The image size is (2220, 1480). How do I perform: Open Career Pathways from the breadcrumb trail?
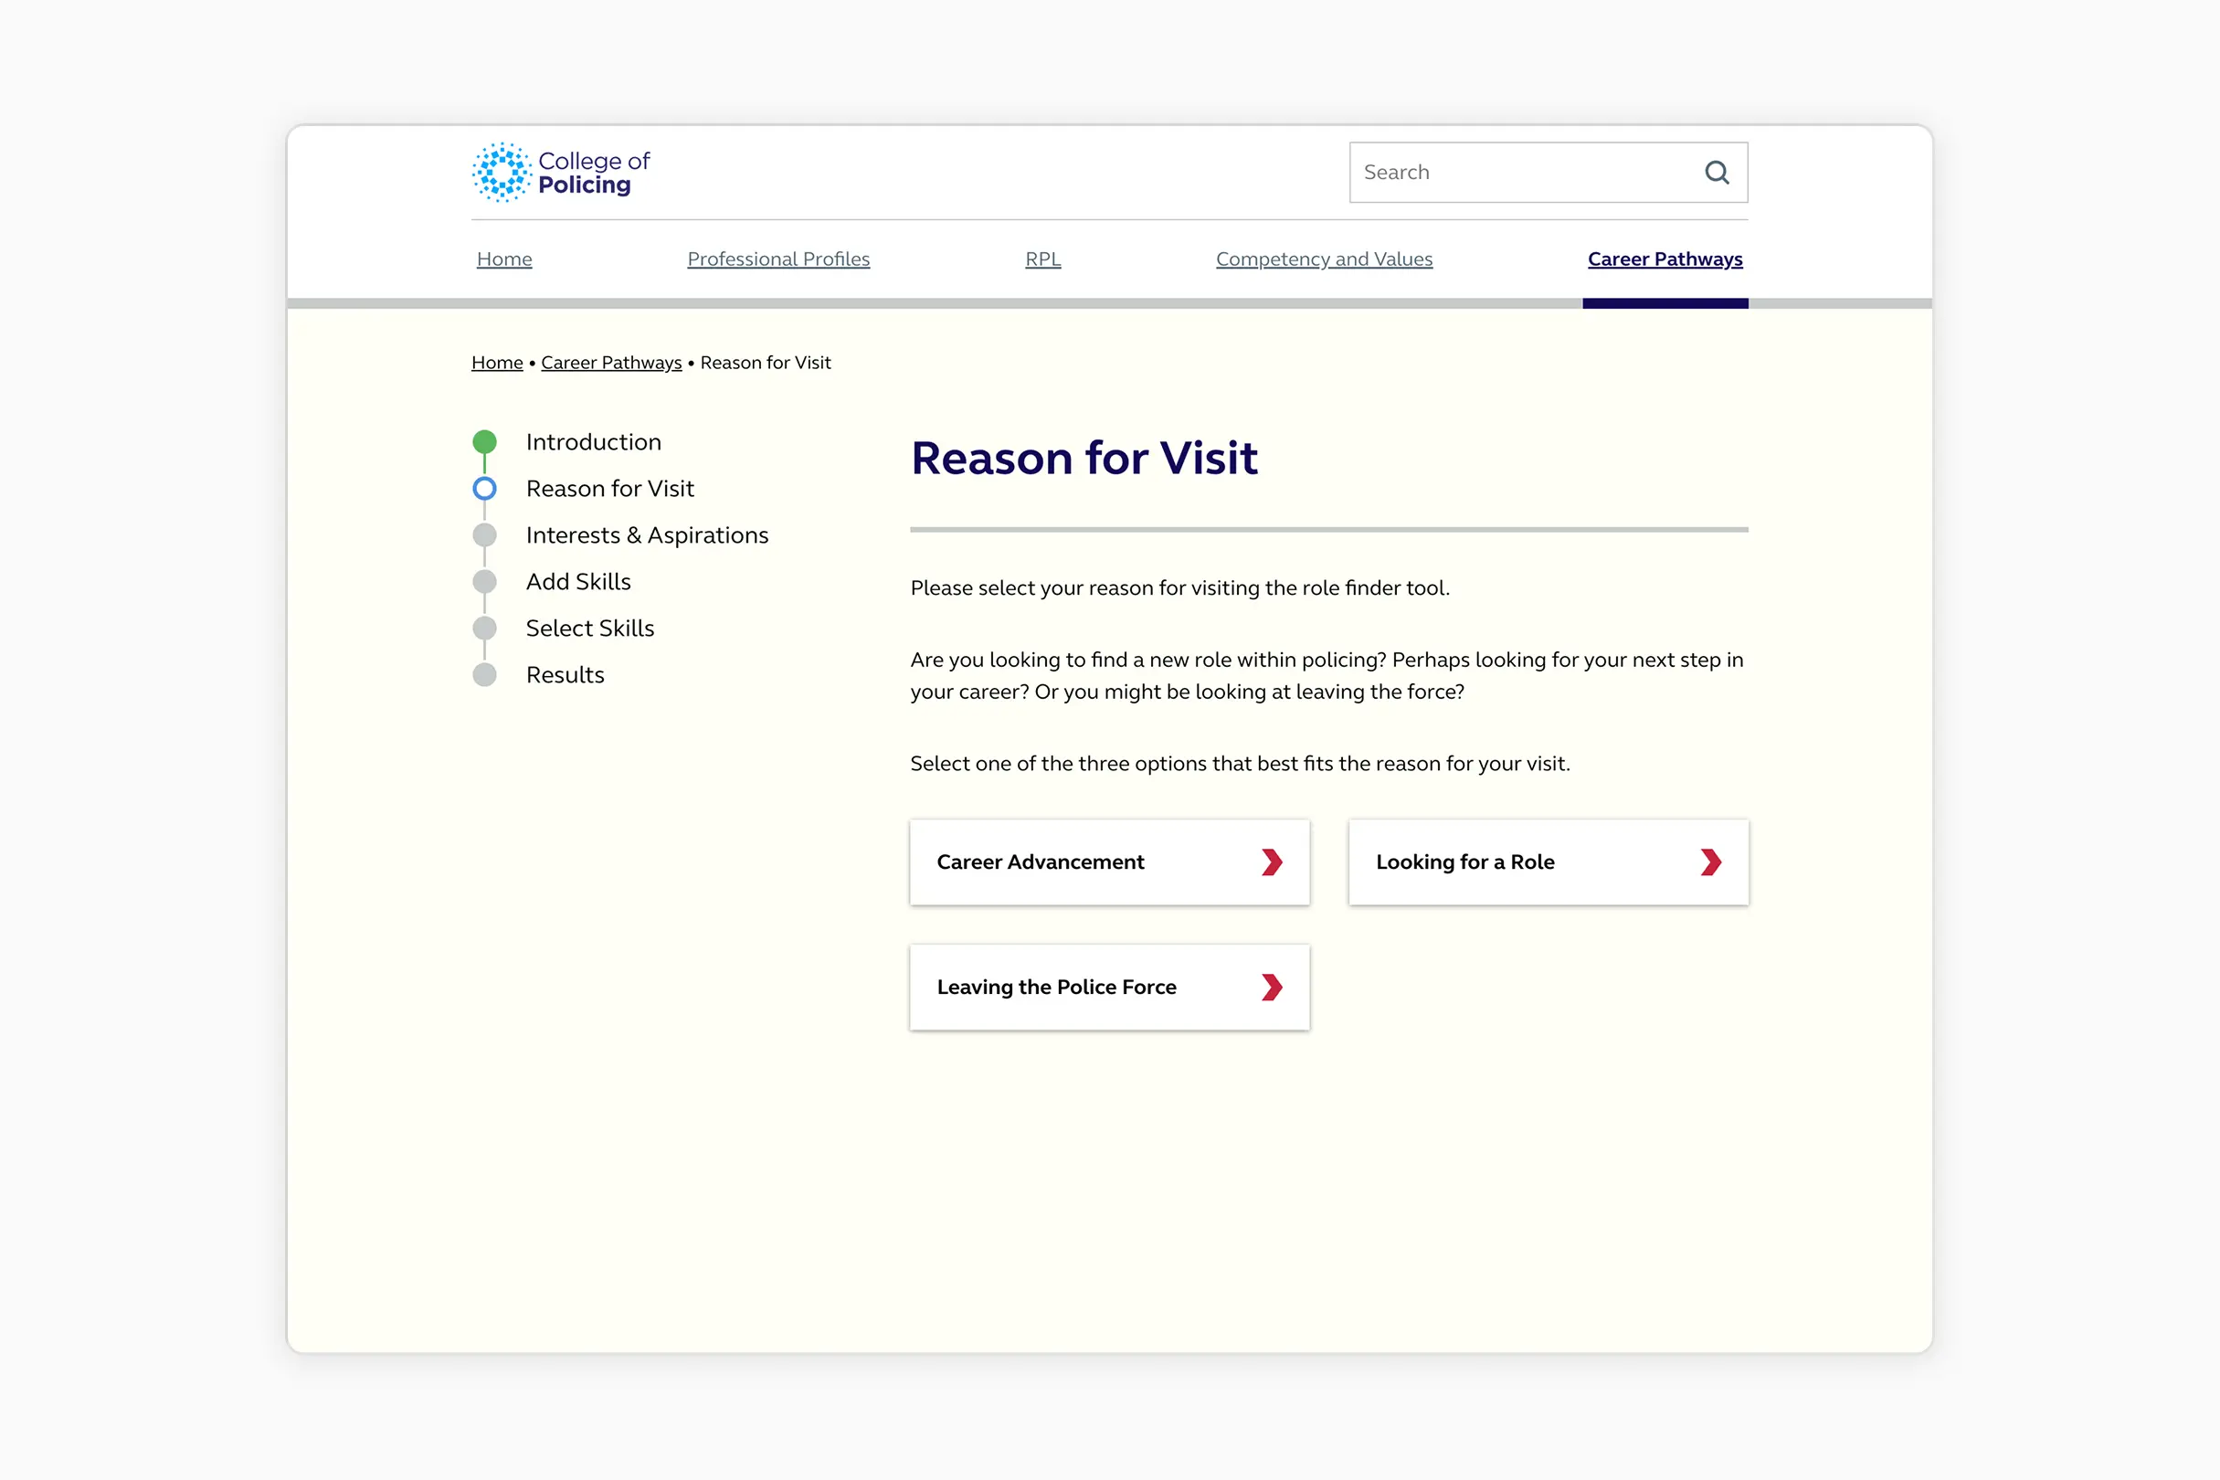coord(610,362)
